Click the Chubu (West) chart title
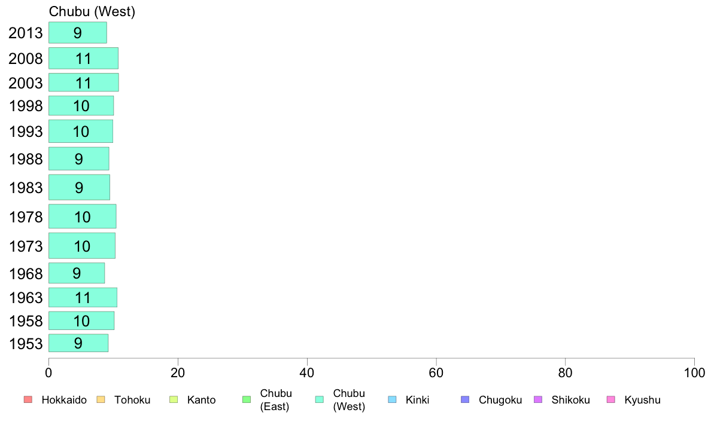Screen dimensions: 711x440 [92, 11]
